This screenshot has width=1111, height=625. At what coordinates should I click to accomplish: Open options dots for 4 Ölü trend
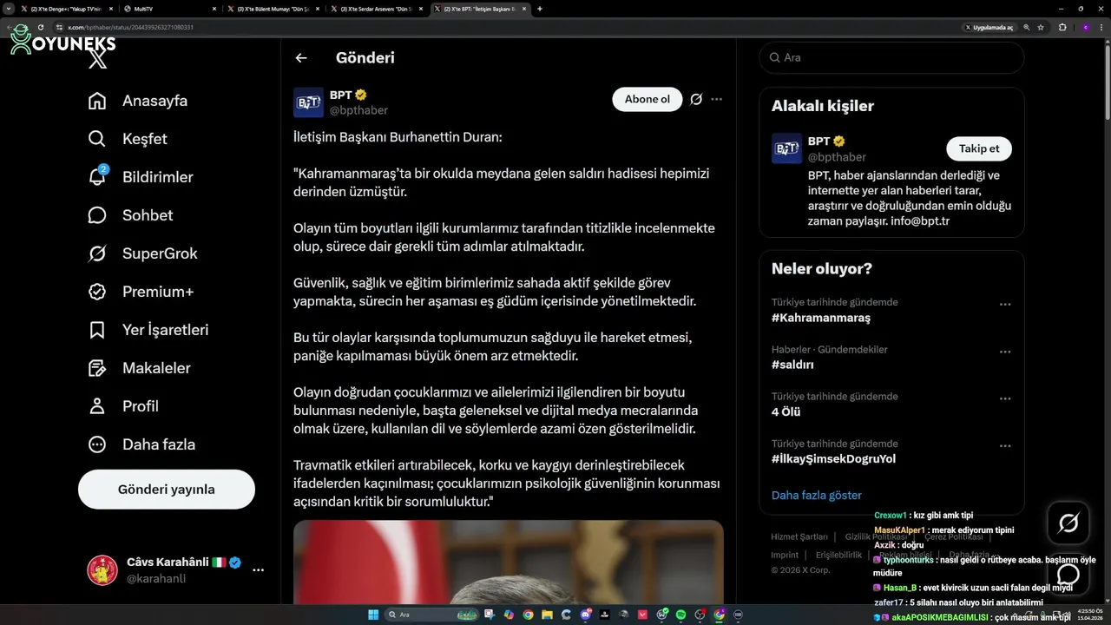click(1005, 398)
